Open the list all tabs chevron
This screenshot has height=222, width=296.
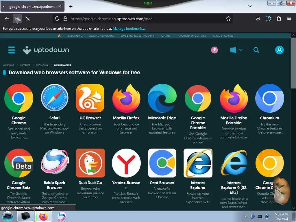coord(249,6)
